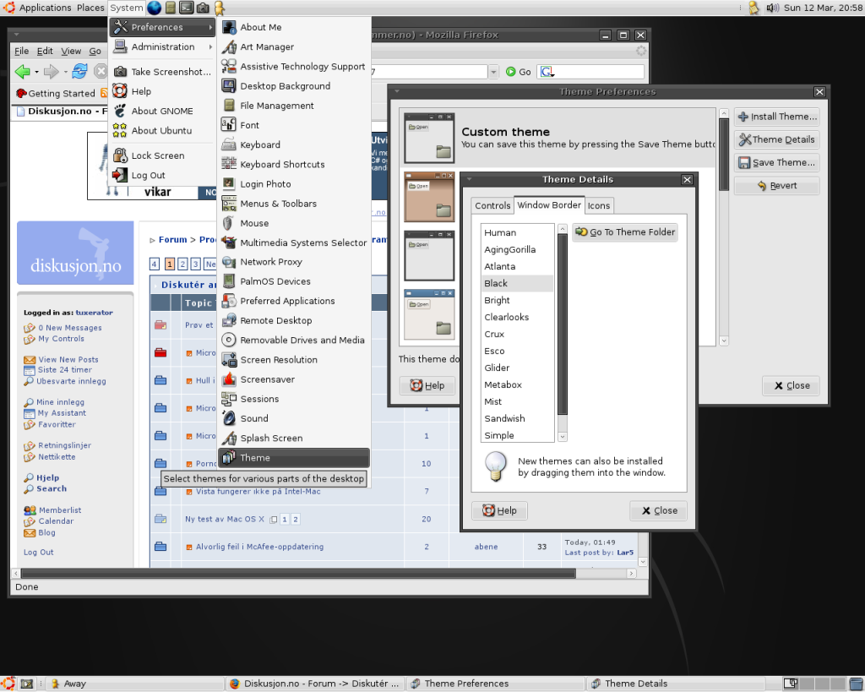Click the volume speaker icon in top panel
This screenshot has height=692, width=865.
(772, 8)
